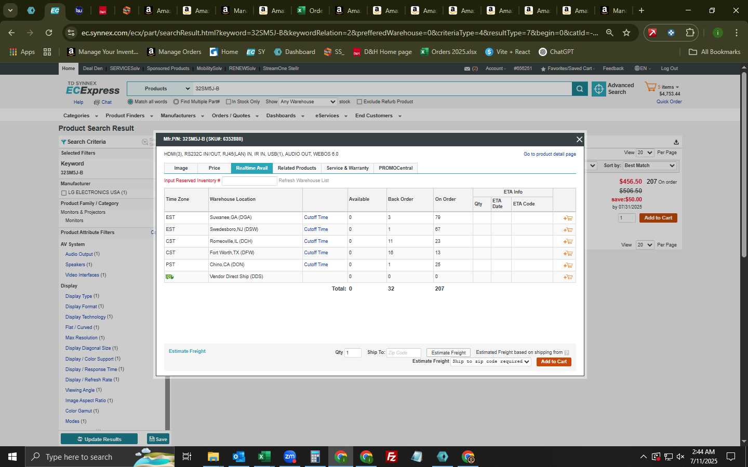Image resolution: width=748 pixels, height=467 pixels.
Task: Open the Dashboards menu
Action: (285, 116)
